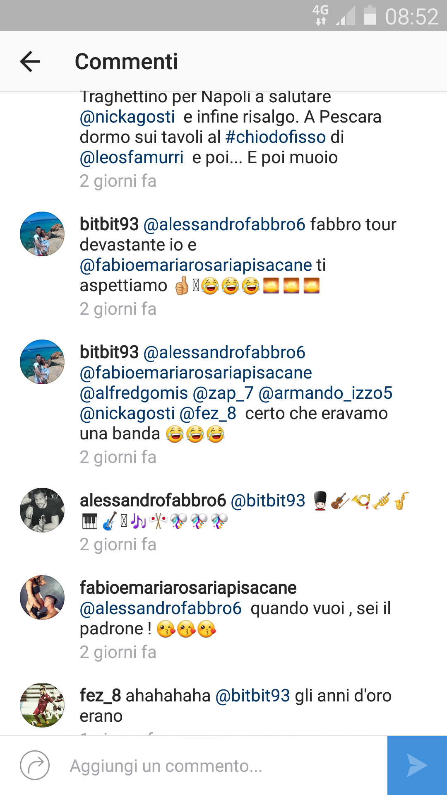Tap the back arrow in the Commenti header
Image resolution: width=447 pixels, height=795 pixels.
(x=30, y=62)
